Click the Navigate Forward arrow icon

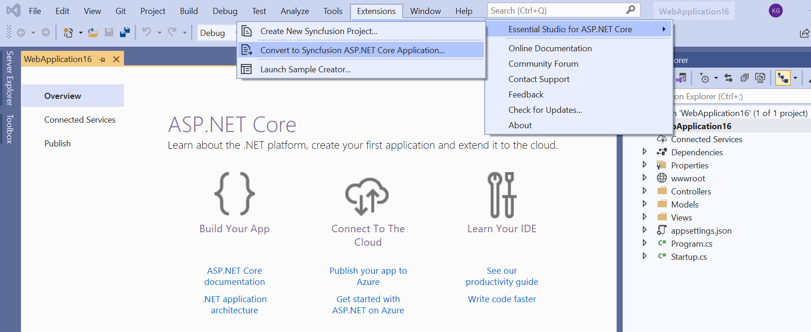point(46,33)
